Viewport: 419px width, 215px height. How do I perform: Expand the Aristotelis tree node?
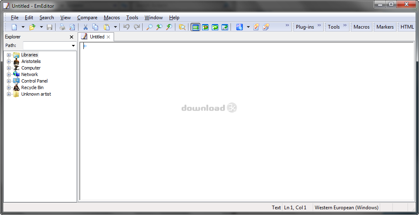pyautogui.click(x=9, y=61)
